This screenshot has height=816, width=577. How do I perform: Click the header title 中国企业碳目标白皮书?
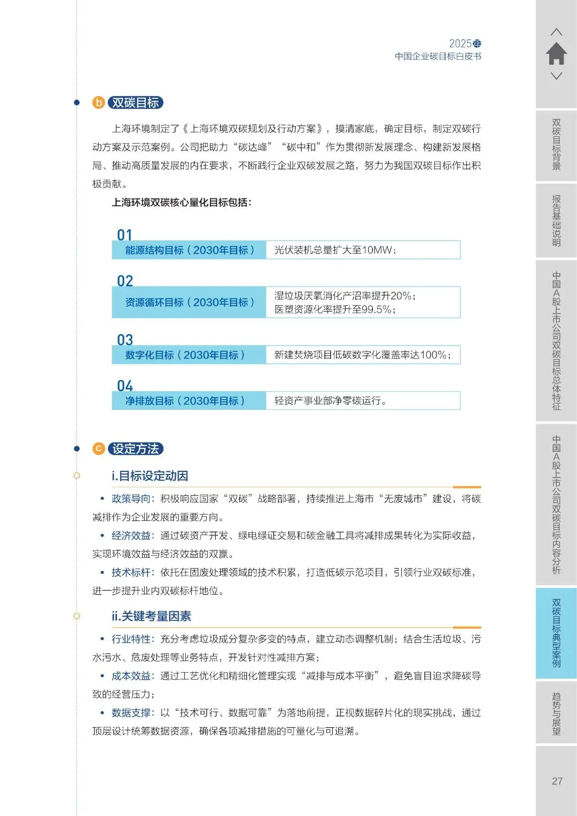(438, 56)
